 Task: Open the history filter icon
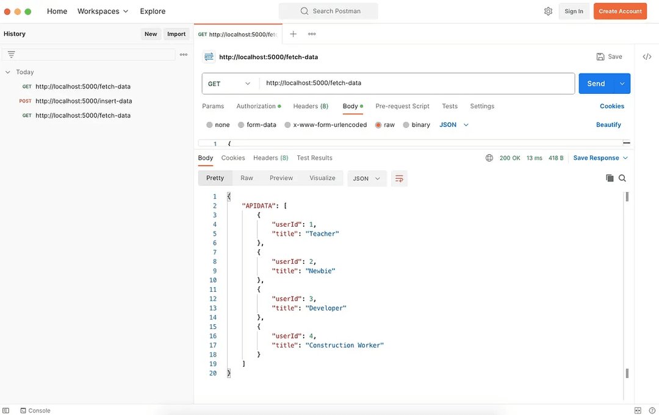[12, 55]
